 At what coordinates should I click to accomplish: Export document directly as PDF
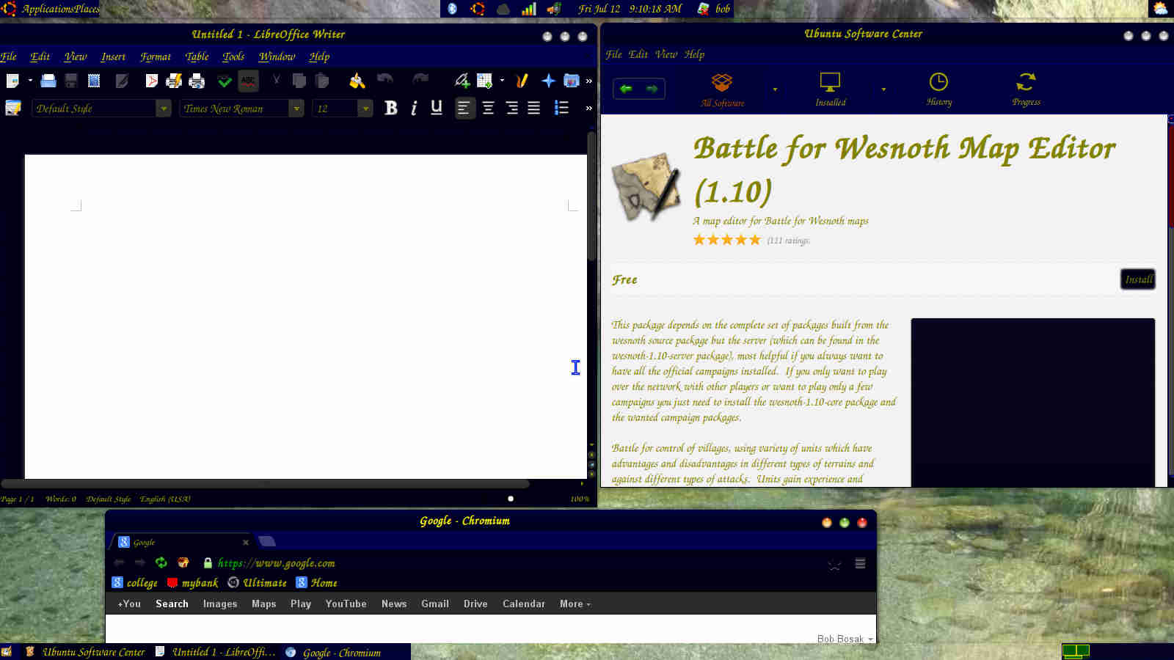coord(151,81)
